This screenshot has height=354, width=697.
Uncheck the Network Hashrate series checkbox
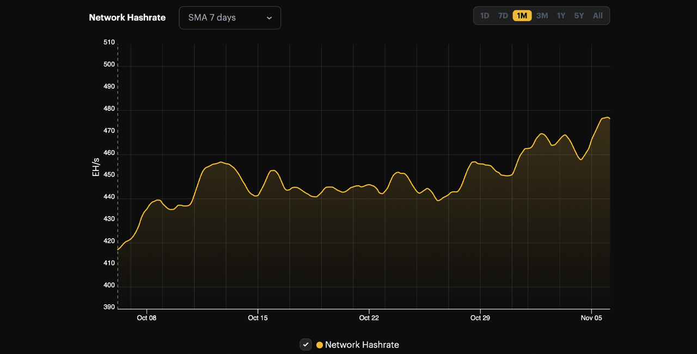point(306,345)
